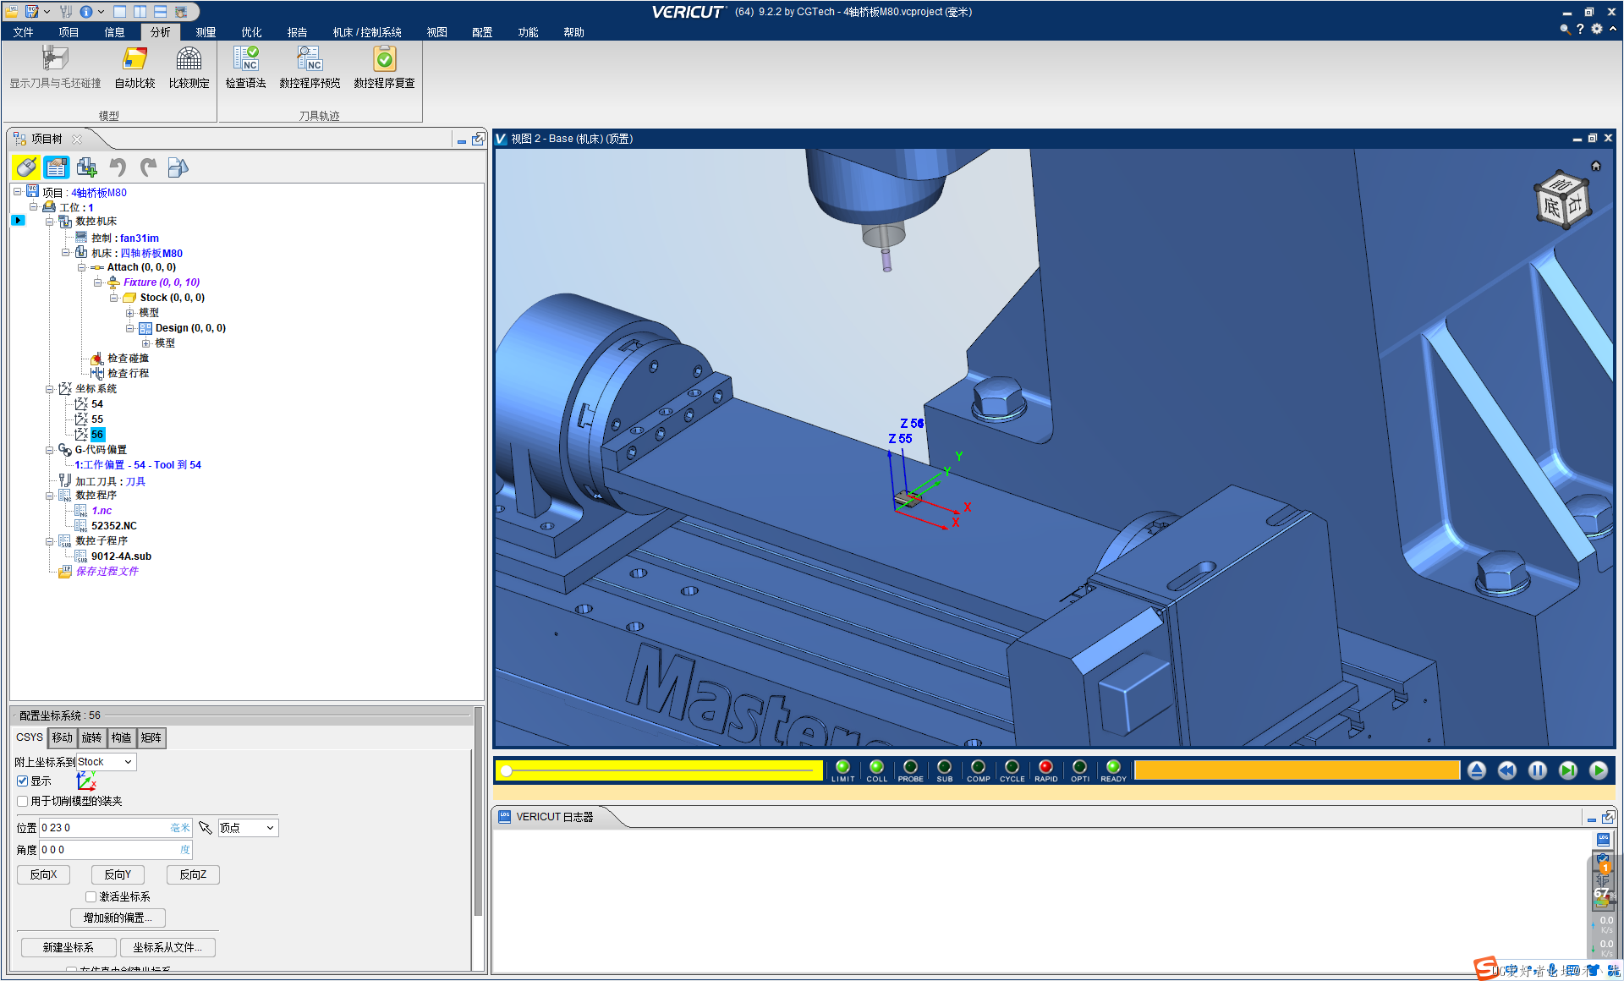Collapse the Fixture (0, 0, 10) node

click(x=97, y=282)
